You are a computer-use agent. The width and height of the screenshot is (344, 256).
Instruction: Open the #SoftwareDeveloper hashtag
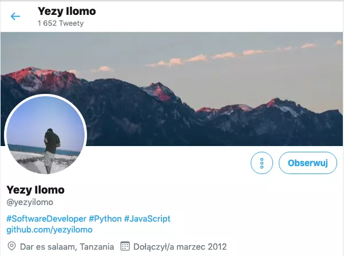click(x=46, y=219)
